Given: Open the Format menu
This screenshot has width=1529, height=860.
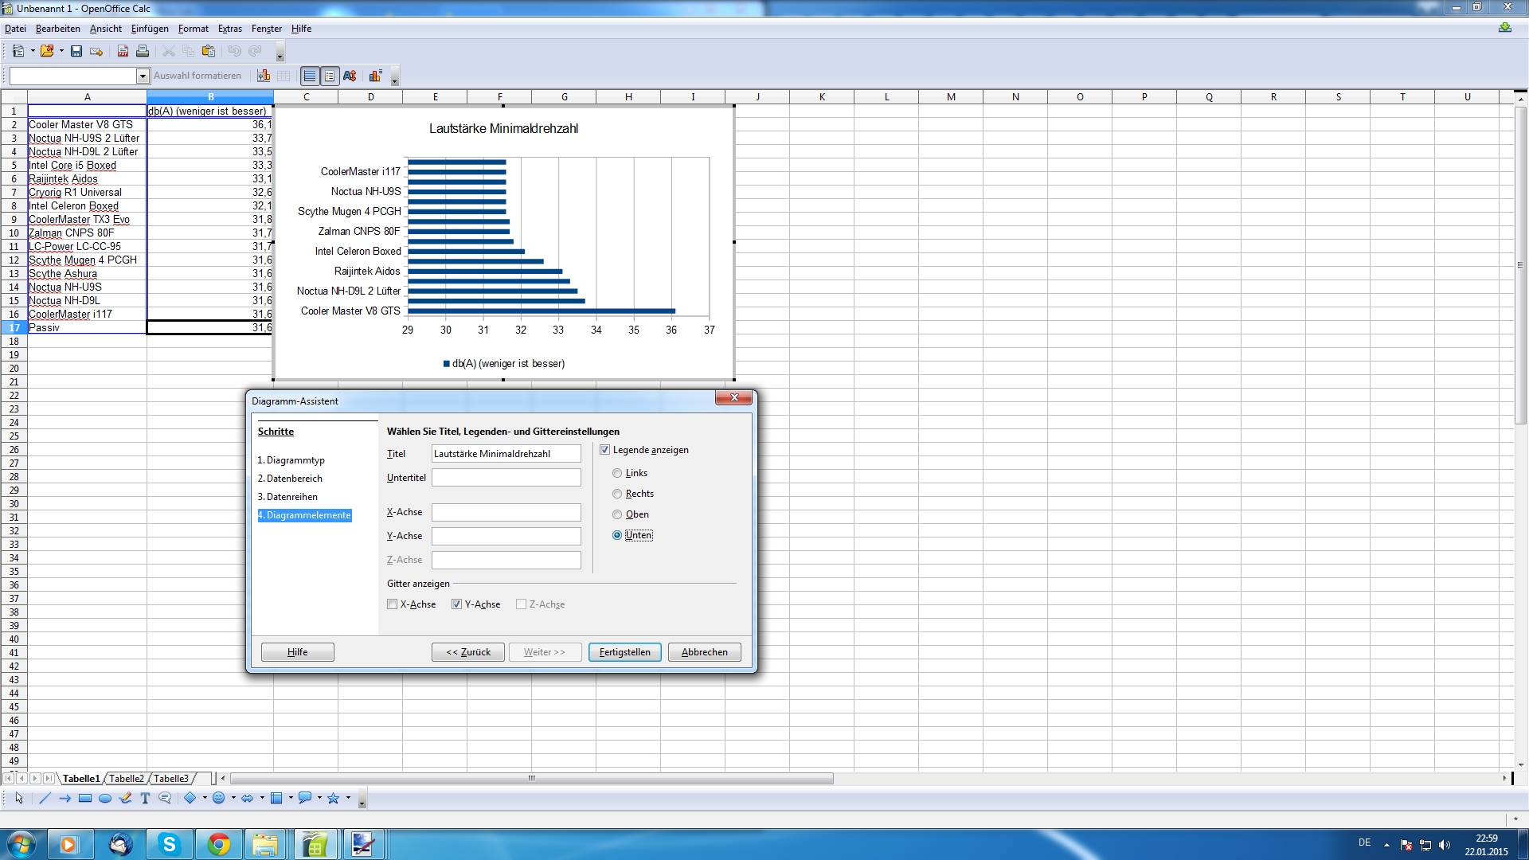Looking at the screenshot, I should tap(194, 29).
